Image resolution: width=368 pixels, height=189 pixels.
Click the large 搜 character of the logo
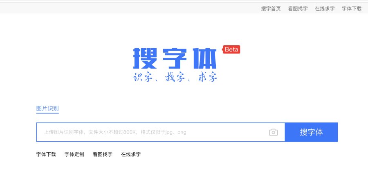coord(145,58)
